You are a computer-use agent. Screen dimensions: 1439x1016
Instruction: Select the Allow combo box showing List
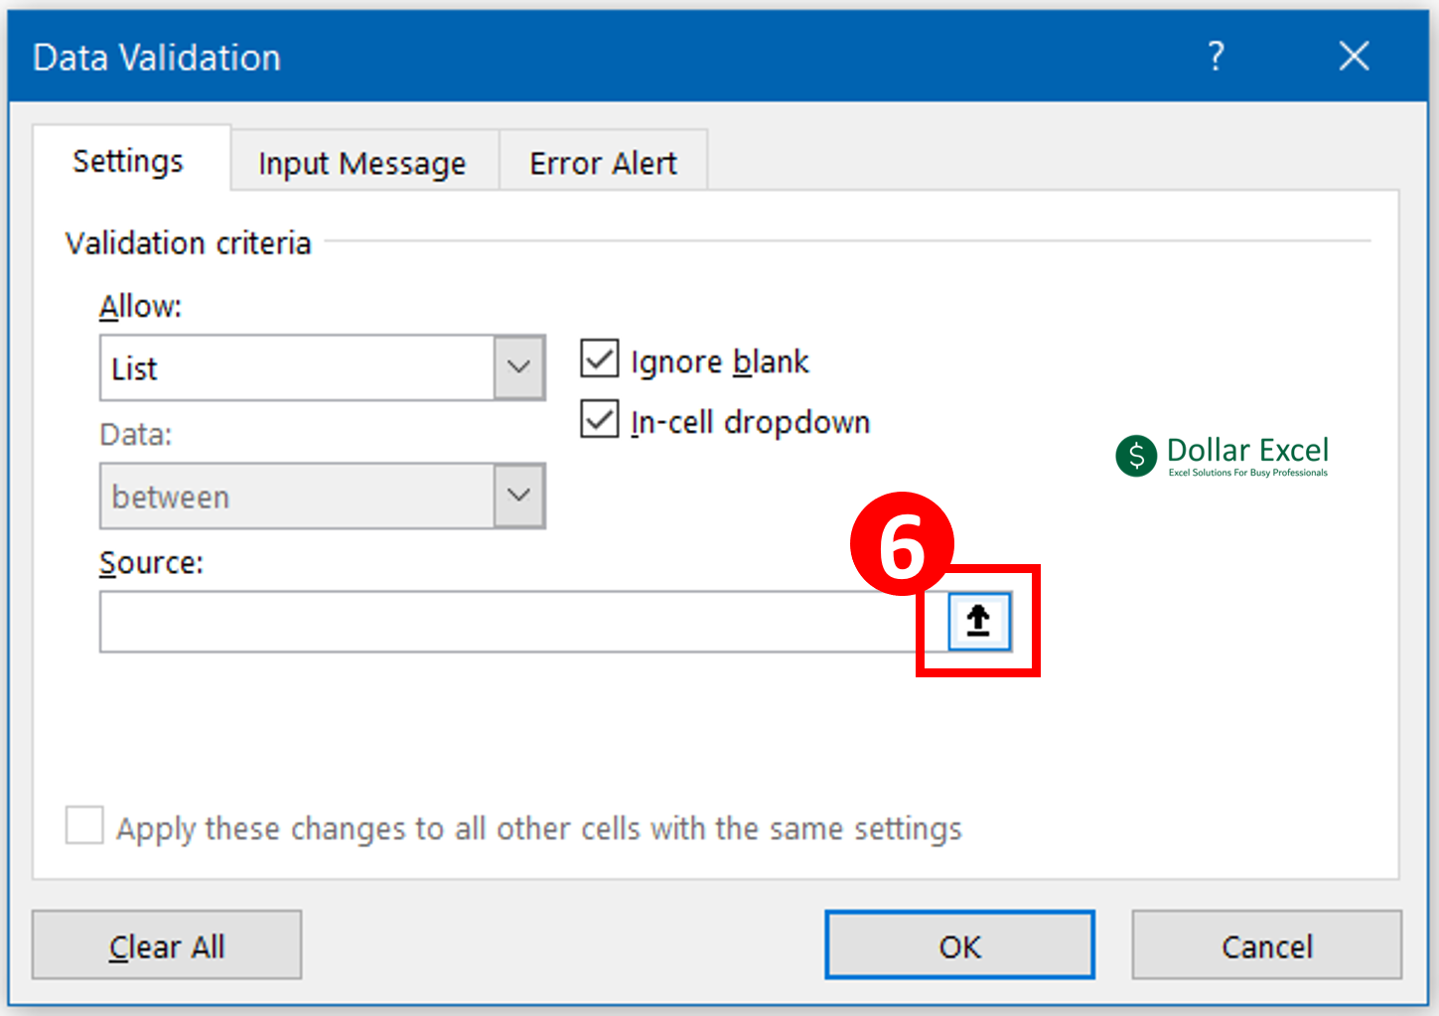point(296,368)
